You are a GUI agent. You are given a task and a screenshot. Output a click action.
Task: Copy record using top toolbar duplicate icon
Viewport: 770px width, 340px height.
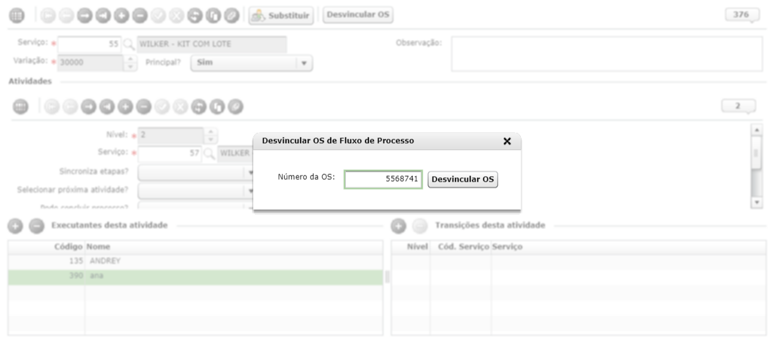click(x=212, y=15)
